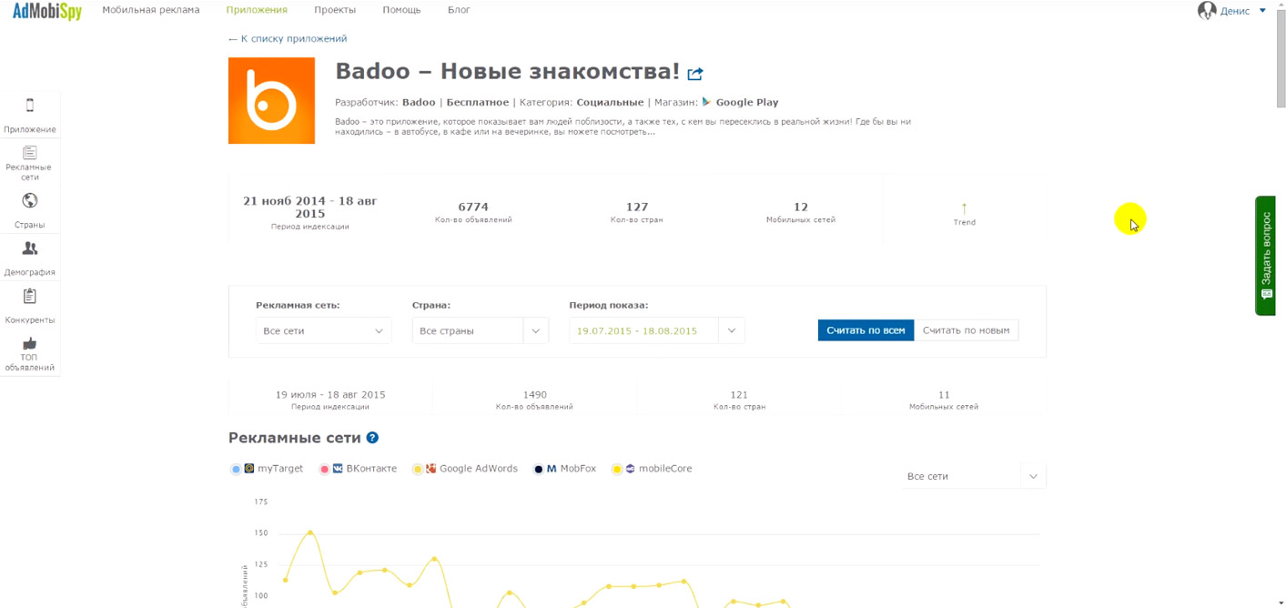The height and width of the screenshot is (608, 1286).
Task: Click the ВКонтакте network logo icon
Action: pos(338,469)
